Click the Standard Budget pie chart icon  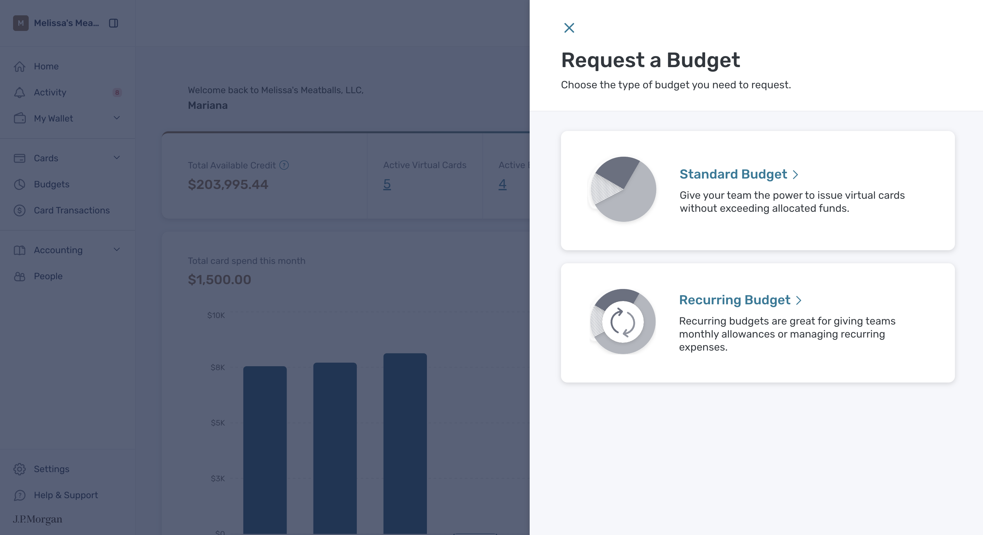coord(623,189)
